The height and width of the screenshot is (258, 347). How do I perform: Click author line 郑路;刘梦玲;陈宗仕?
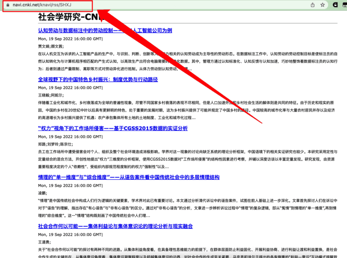55,144
